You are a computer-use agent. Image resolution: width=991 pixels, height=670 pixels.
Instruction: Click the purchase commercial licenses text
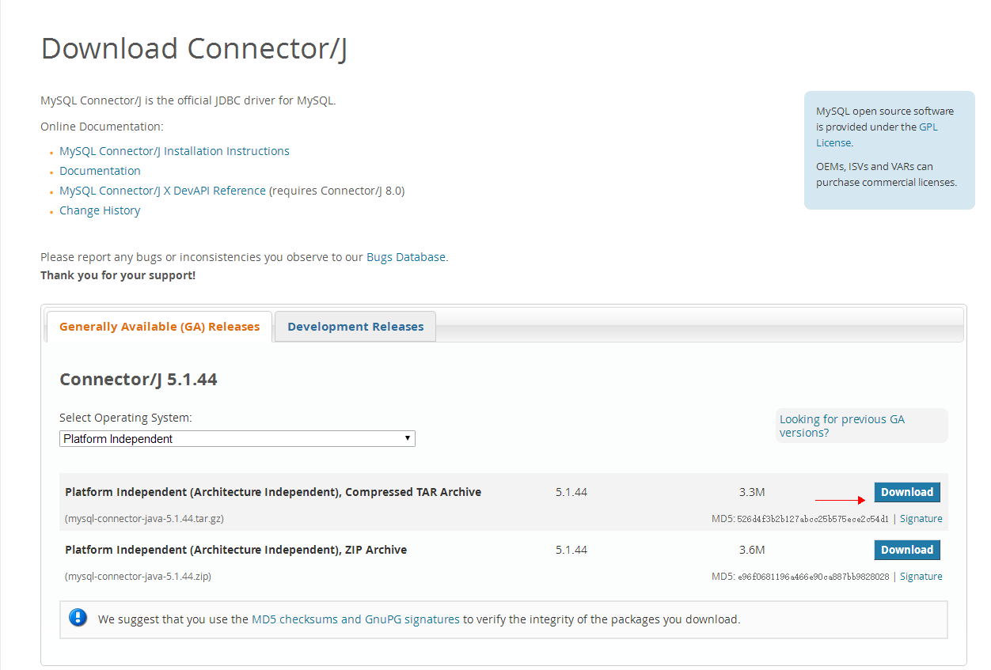(887, 183)
